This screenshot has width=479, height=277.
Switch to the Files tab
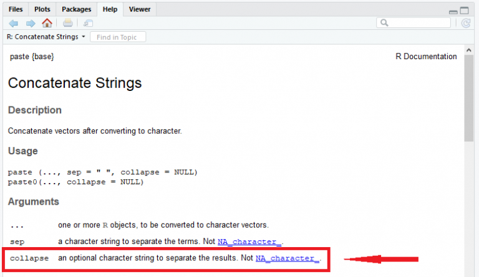pos(16,9)
